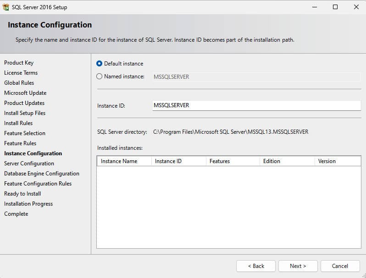Open the Feature Selection step
Viewport: 366px width, 278px height.
25,133
